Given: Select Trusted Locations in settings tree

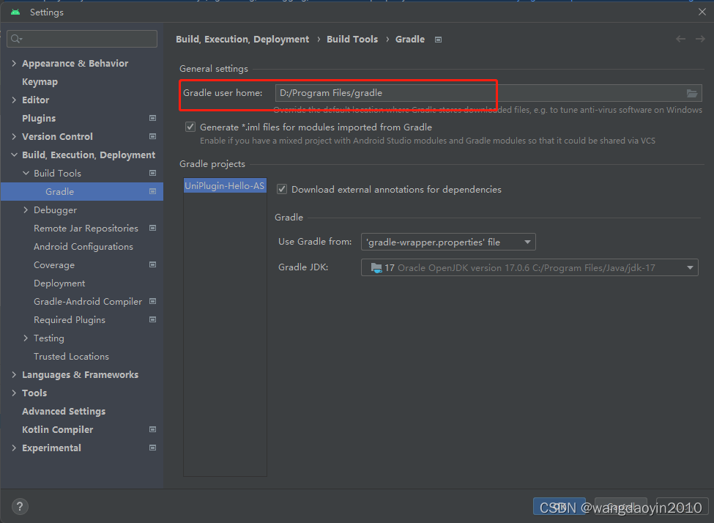Looking at the screenshot, I should tap(71, 356).
